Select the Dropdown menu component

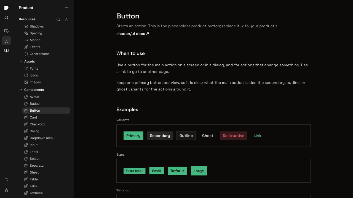tap(46, 138)
